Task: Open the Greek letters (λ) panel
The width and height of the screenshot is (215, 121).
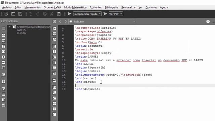Action: [4, 57]
